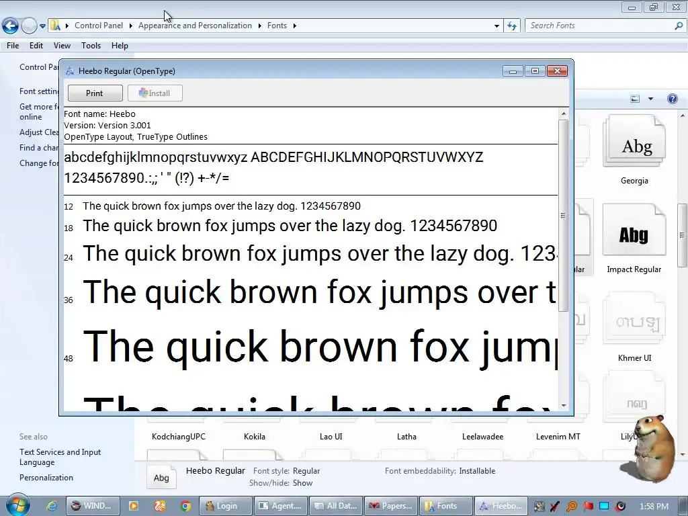Screen dimensions: 688x516
Task: Switch to the Login taskbar window
Action: [226, 506]
